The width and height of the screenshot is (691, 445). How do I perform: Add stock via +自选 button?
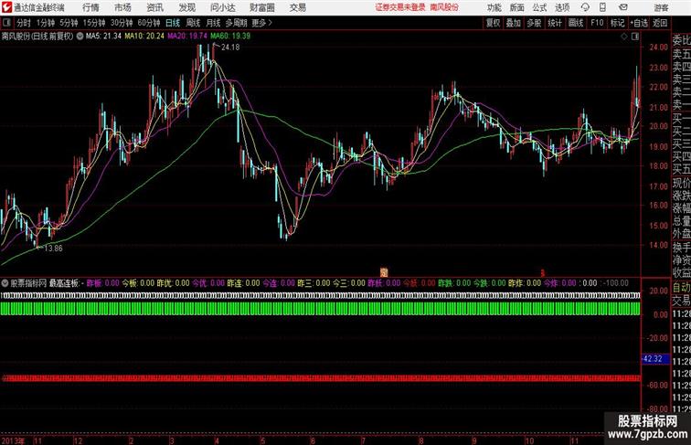[639, 23]
